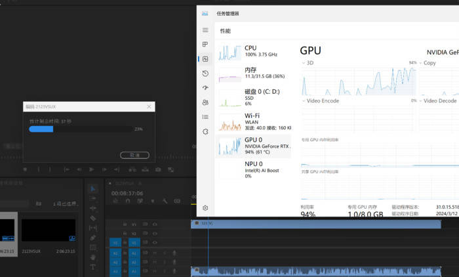The image size is (459, 277).
Task: Select 磁盘 0 (C: D:) entry
Action: click(x=254, y=98)
